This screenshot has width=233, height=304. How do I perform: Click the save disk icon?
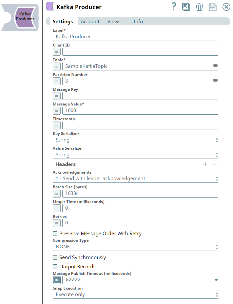click(x=213, y=7)
